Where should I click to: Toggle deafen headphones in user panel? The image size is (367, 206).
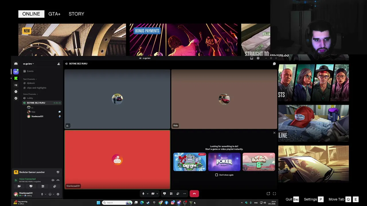tap(50, 194)
